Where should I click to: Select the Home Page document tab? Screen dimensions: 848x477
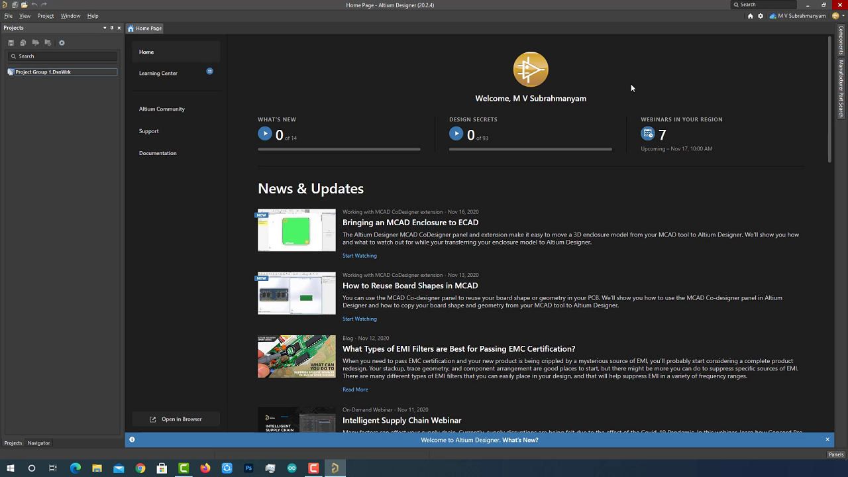[145, 28]
